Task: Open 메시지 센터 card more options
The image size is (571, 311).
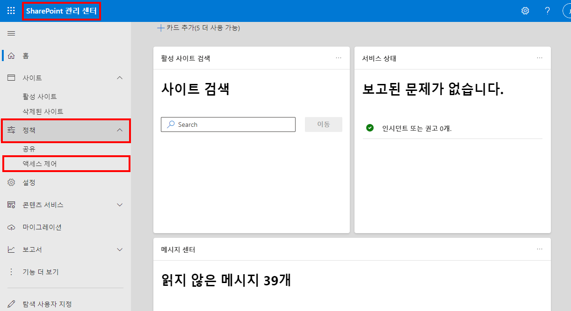Action: coord(540,249)
